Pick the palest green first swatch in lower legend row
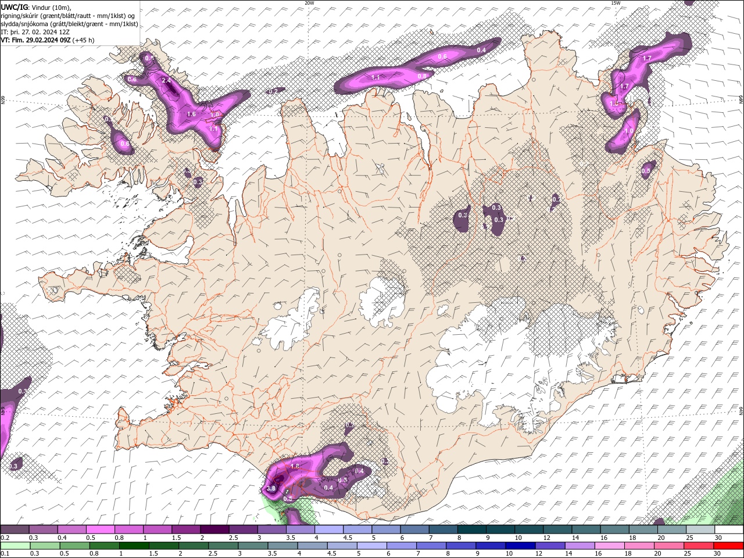Screen dimensions: 744x558 click(x=15, y=546)
